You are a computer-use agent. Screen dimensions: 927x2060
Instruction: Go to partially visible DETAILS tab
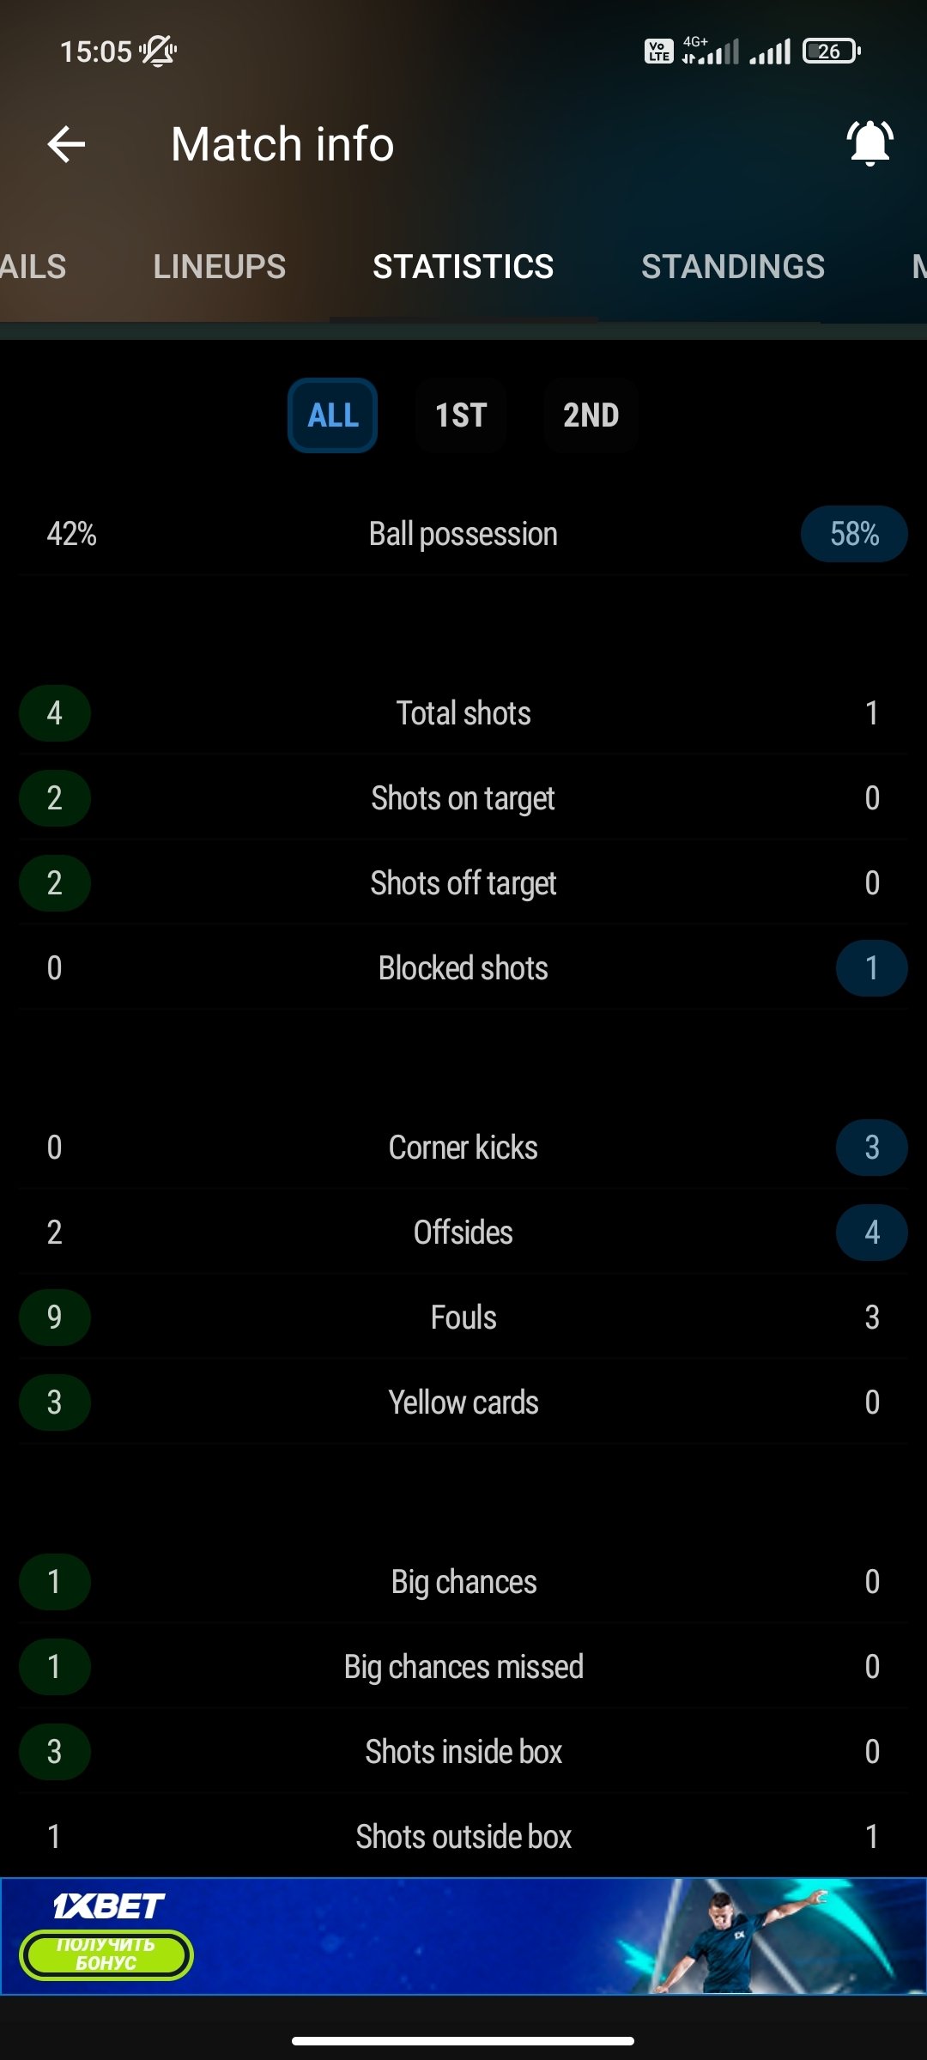click(33, 267)
